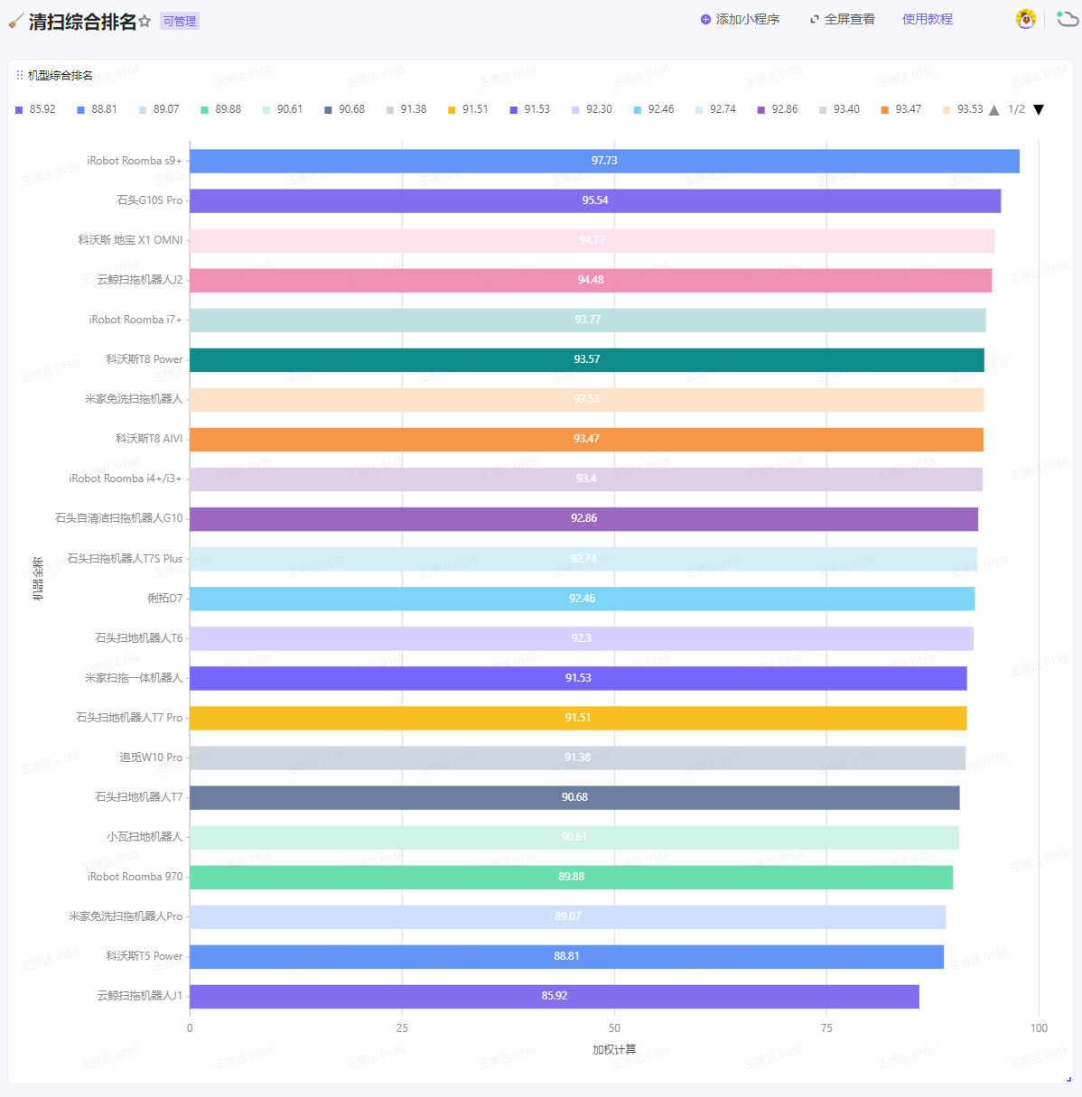Click the yellow 91.51 bar for 石头扫地机器人T7 Pro
Viewport: 1082px width, 1097px height.
tap(578, 718)
